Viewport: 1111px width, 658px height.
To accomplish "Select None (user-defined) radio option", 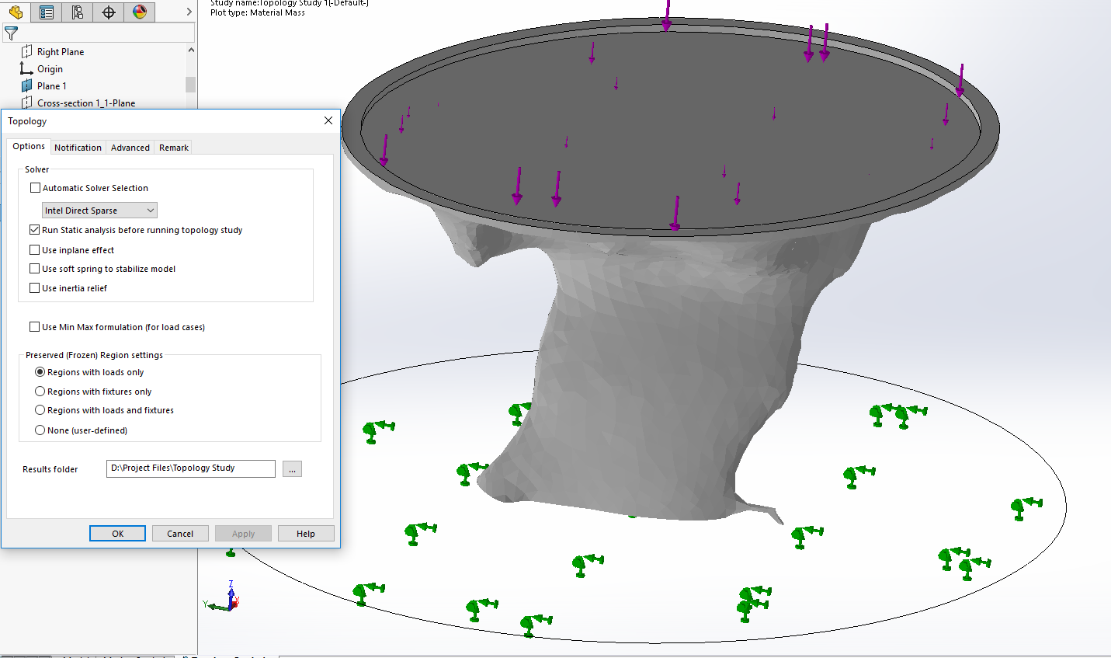I will [x=40, y=430].
